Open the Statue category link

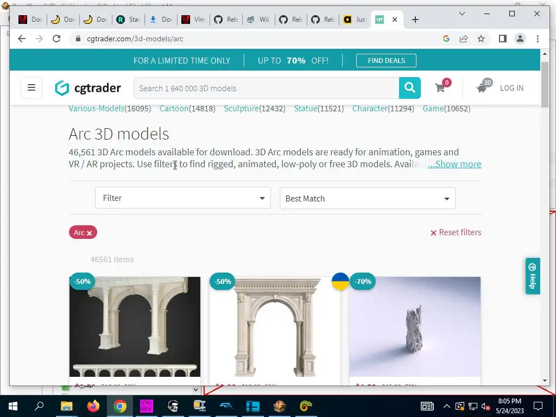(305, 109)
